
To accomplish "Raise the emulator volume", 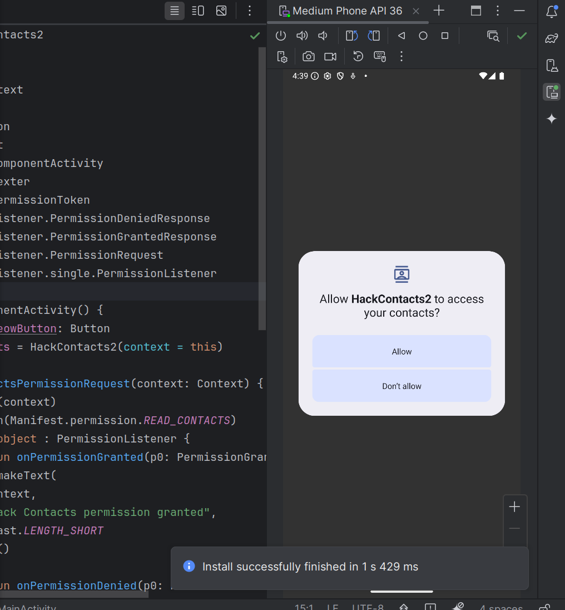I will click(x=302, y=36).
